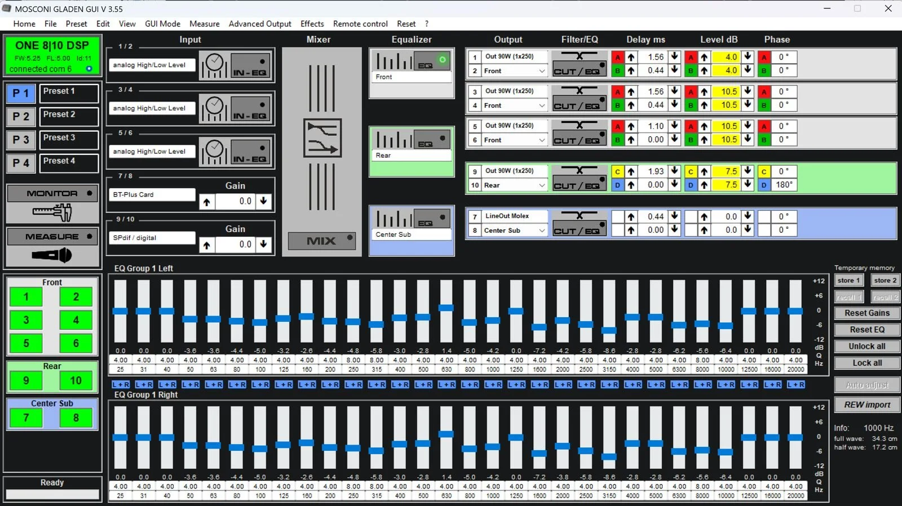Toggle Front channel 1 button

click(x=26, y=297)
